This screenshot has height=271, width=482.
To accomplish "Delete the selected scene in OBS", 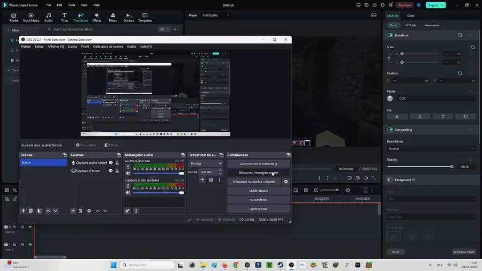I will point(31,211).
